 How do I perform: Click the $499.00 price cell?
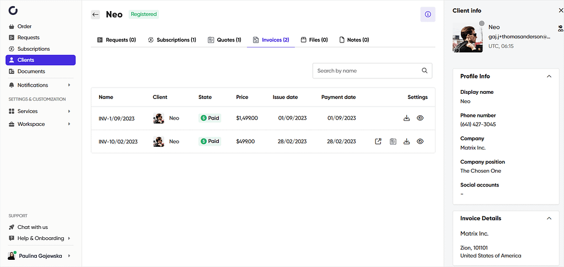pos(246,141)
